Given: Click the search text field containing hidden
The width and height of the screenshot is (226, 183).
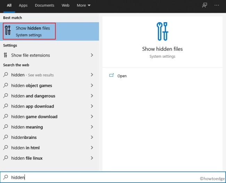Looking at the screenshot, I should click(x=104, y=177).
